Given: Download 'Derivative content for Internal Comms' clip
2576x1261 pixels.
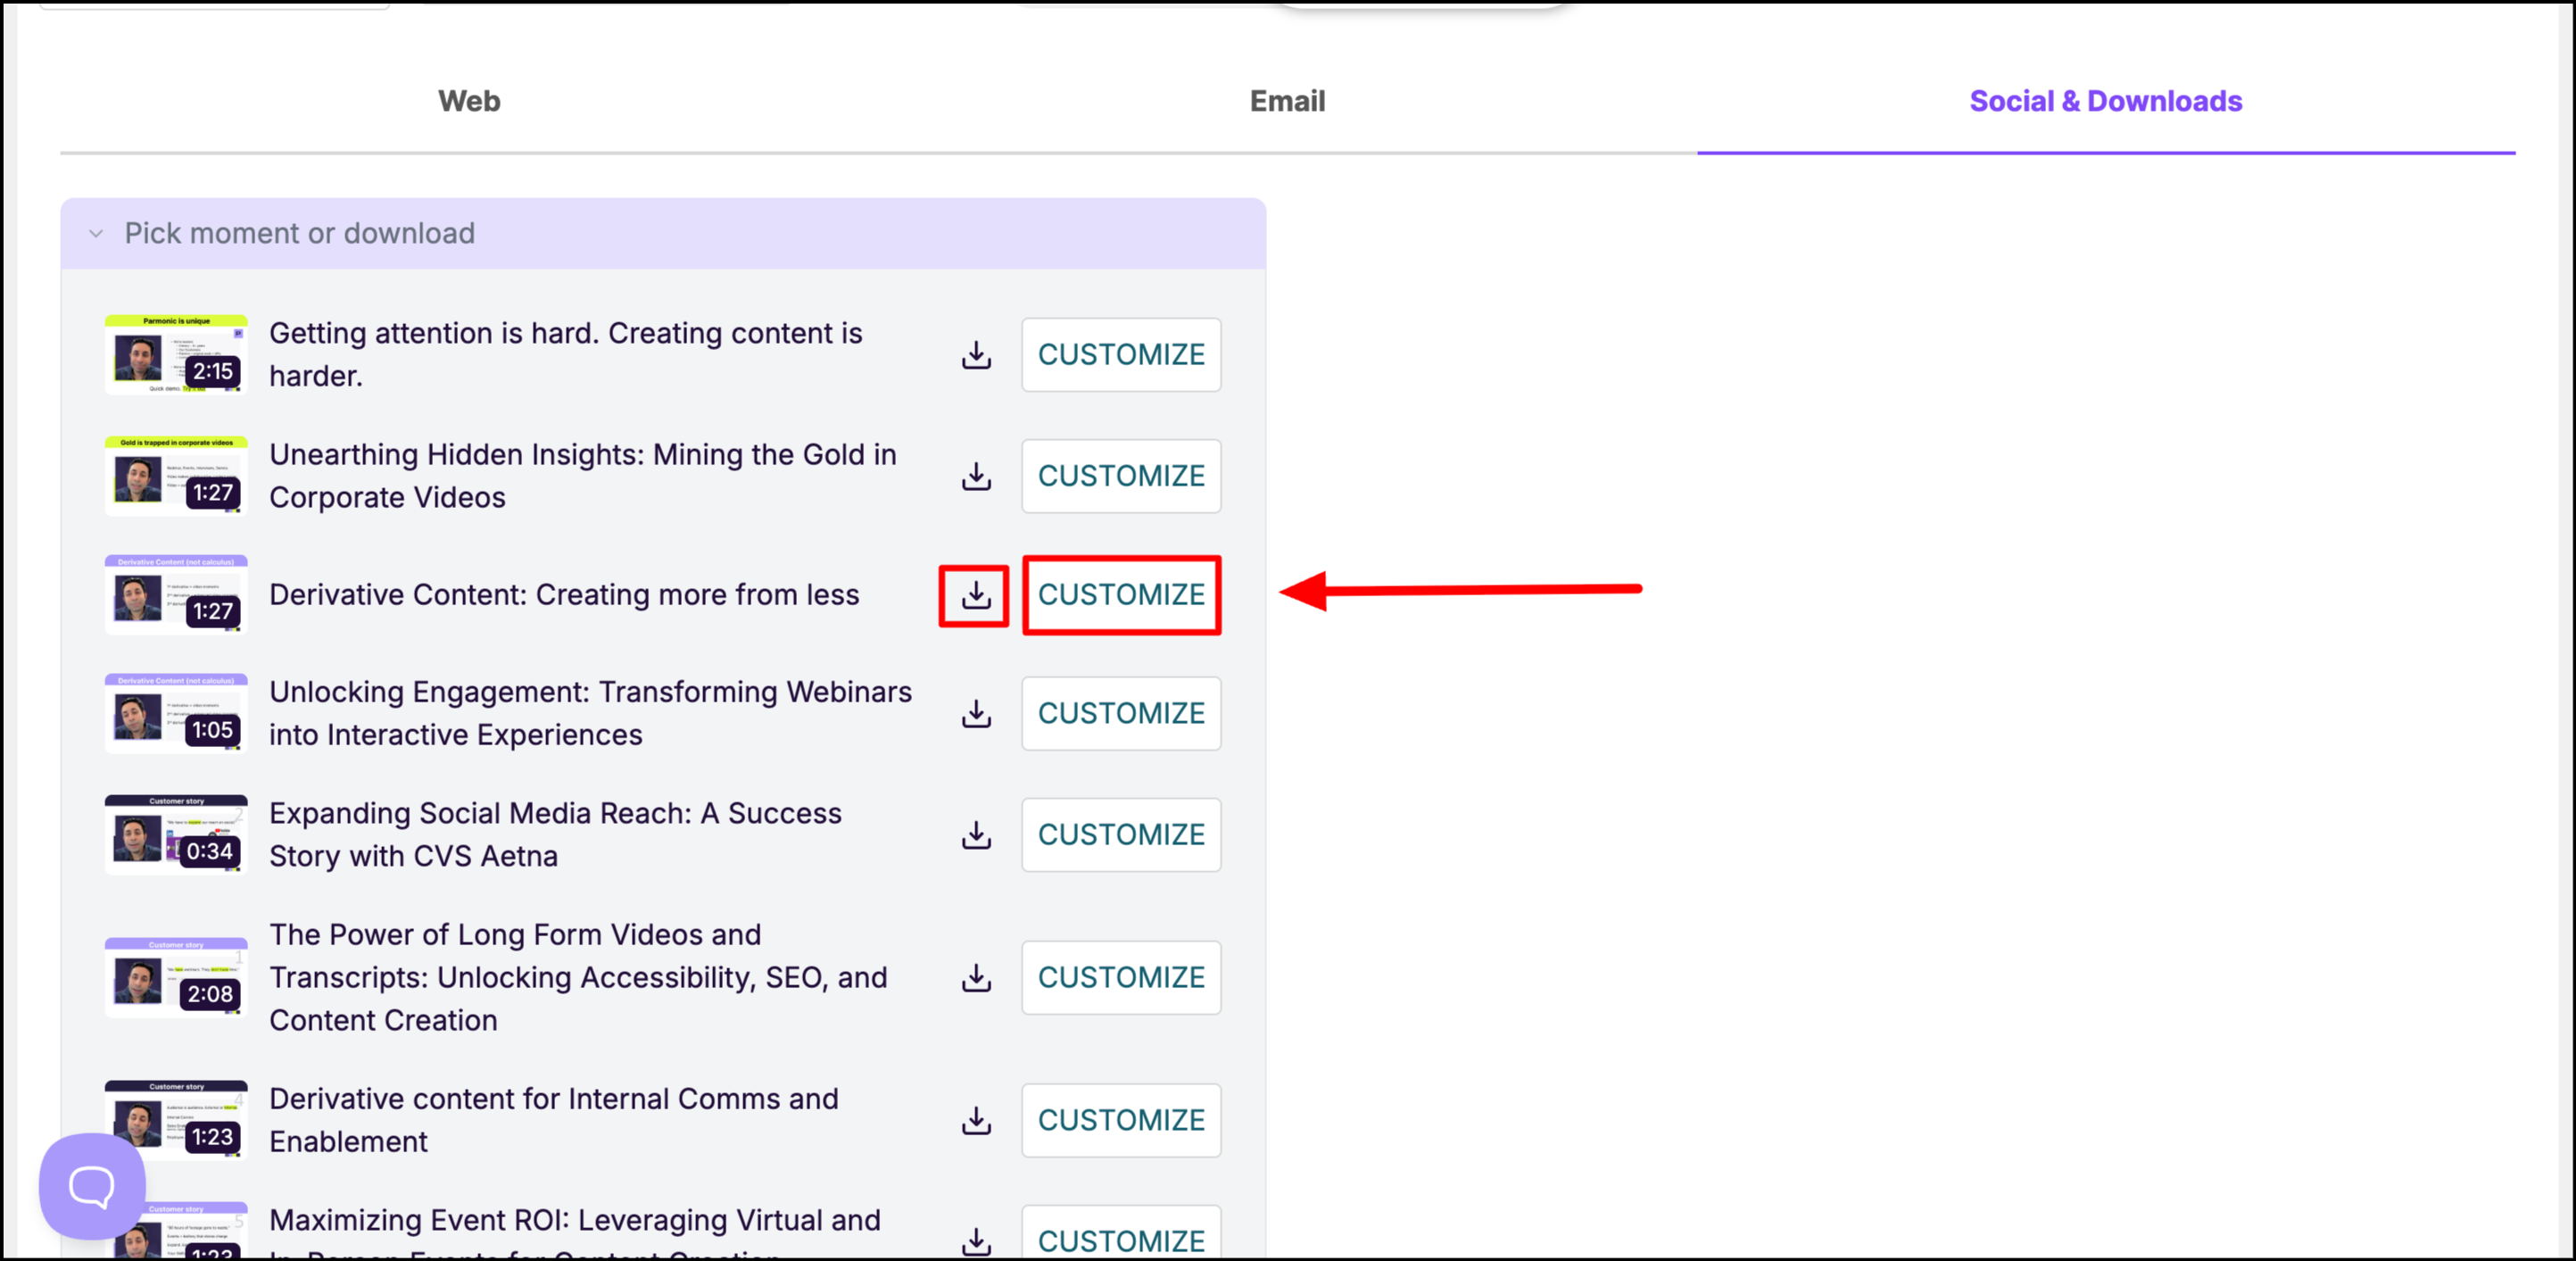Looking at the screenshot, I should point(976,1121).
